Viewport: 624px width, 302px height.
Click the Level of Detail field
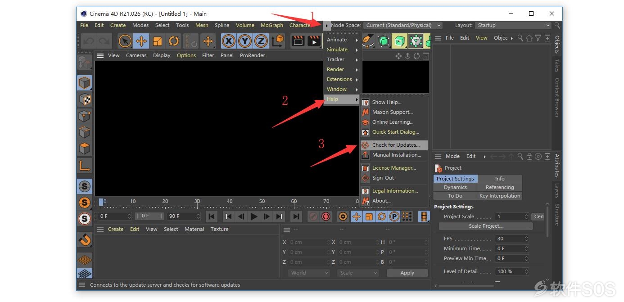pyautogui.click(x=512, y=271)
